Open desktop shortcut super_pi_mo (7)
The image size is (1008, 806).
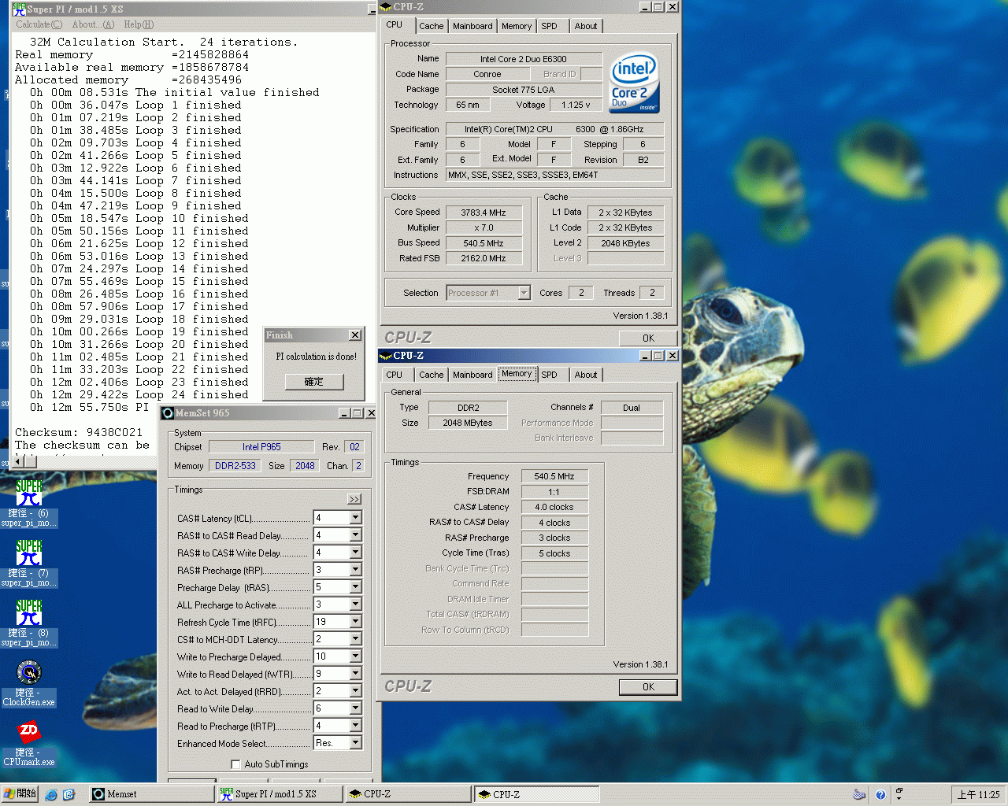click(x=29, y=563)
